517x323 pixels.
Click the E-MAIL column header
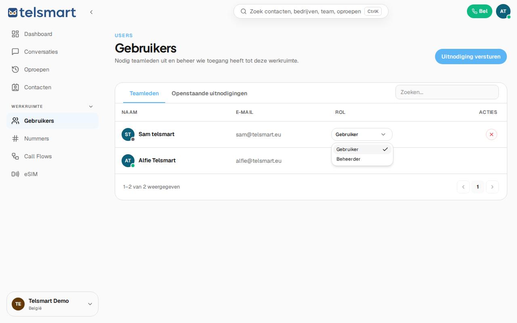pyautogui.click(x=244, y=112)
